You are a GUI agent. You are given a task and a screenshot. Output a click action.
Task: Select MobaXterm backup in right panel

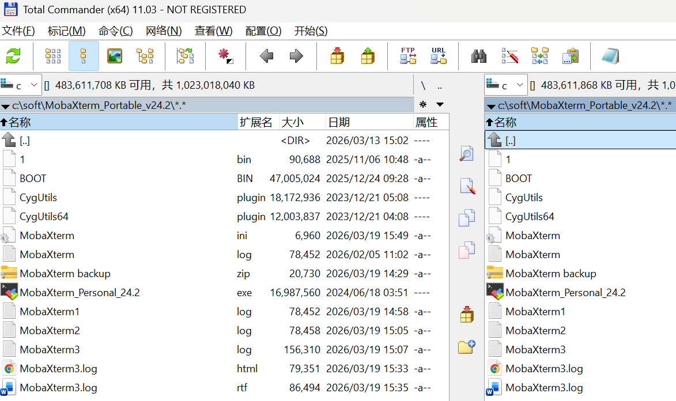(x=580, y=273)
